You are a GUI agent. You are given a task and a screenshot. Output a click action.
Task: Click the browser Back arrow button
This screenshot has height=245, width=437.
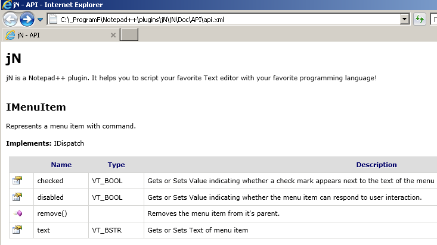10,20
